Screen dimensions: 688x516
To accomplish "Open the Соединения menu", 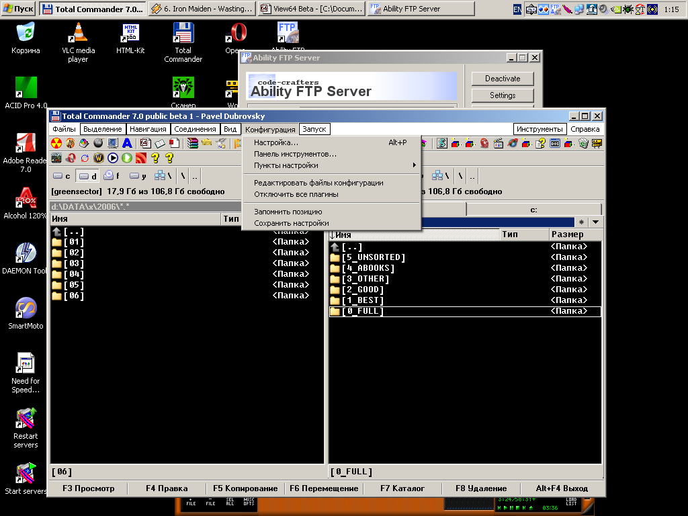I will click(195, 129).
